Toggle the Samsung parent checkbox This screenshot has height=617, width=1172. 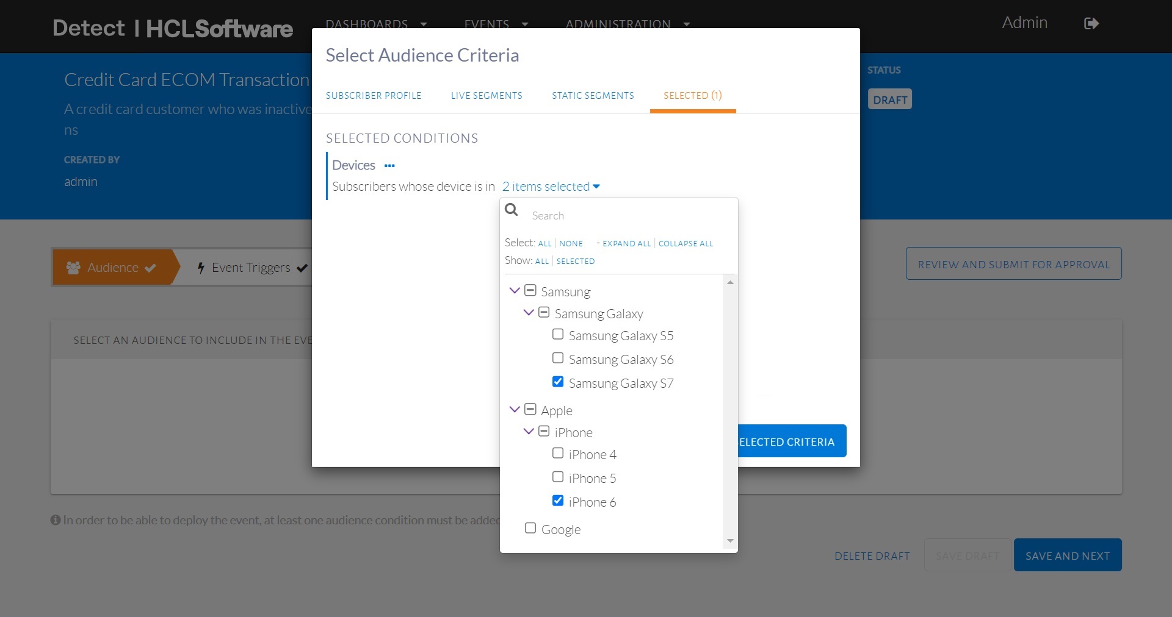[x=530, y=290]
